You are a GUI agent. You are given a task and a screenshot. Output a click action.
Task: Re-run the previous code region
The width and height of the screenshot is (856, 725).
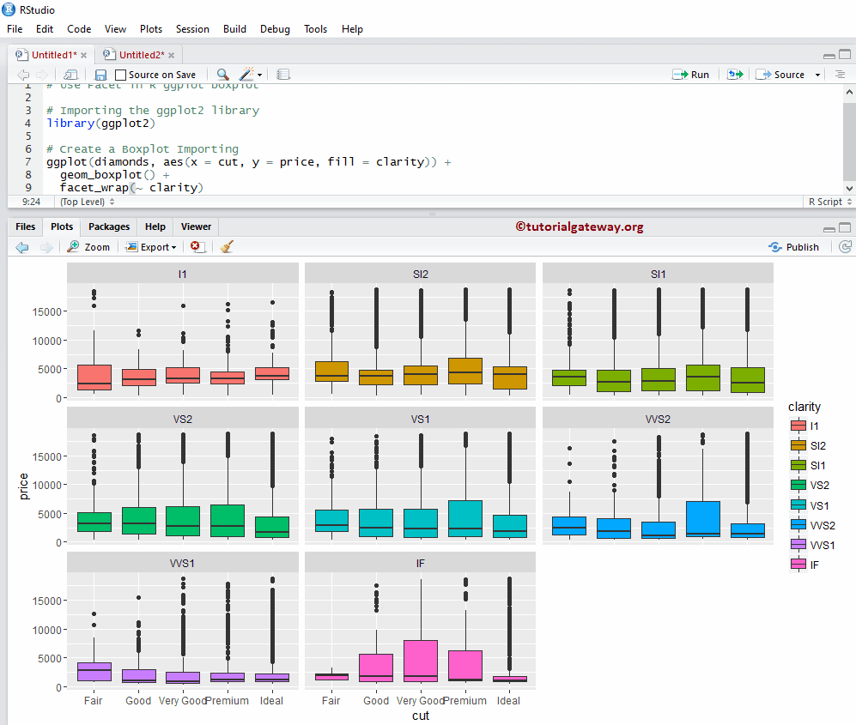(735, 75)
